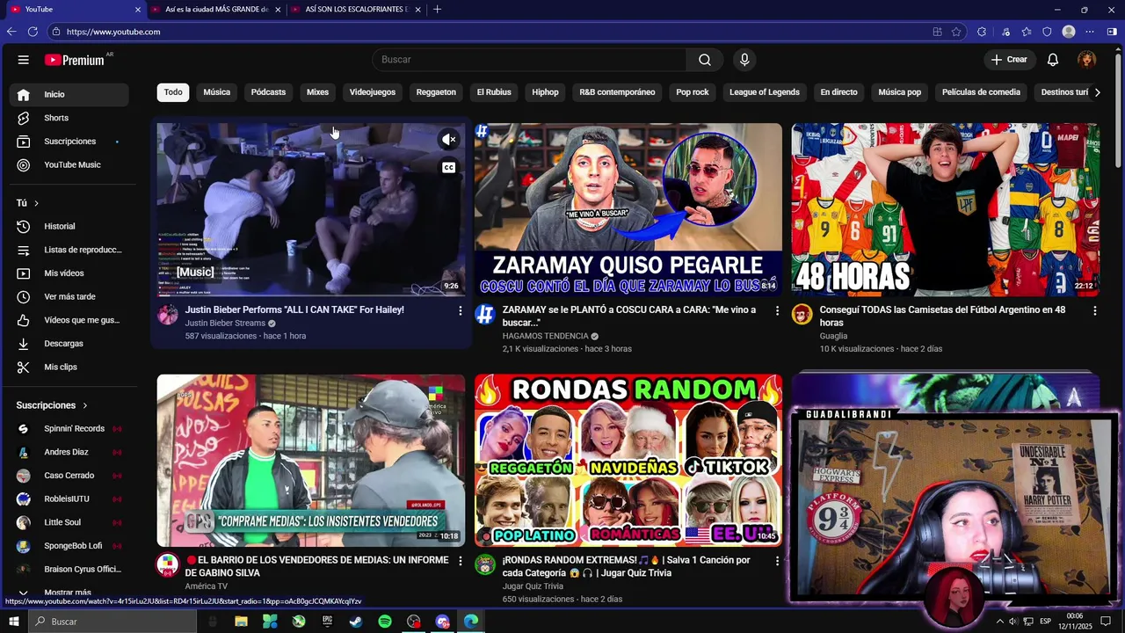This screenshot has width=1125, height=633.
Task: Unmute the Justin Bieber video preview
Action: 449,140
